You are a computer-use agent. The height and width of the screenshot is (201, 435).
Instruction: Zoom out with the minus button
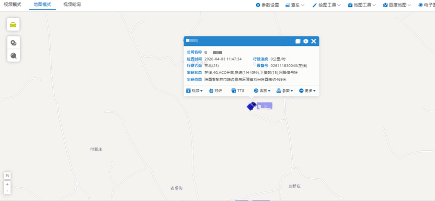click(x=7, y=191)
